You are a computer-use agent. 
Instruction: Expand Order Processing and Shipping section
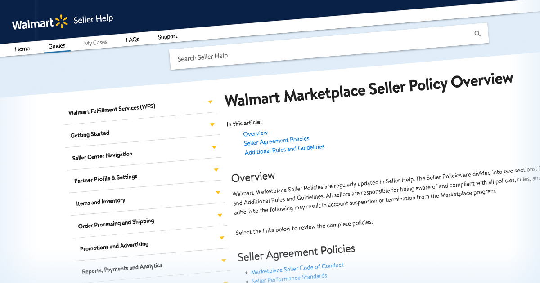[x=220, y=215]
